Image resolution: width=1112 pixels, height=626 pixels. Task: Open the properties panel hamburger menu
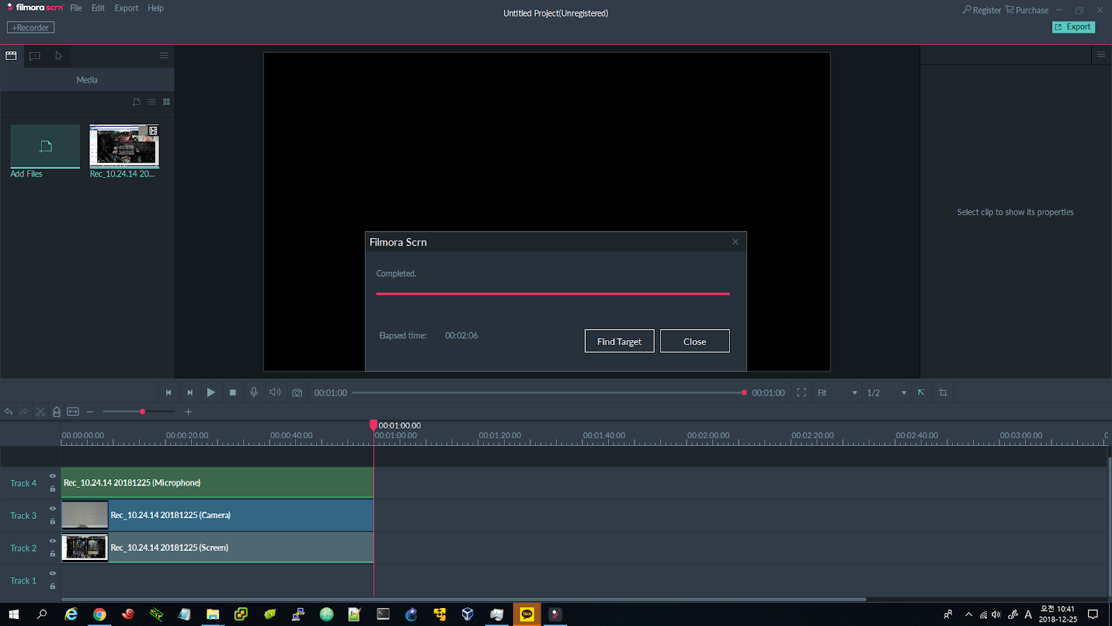(1101, 54)
